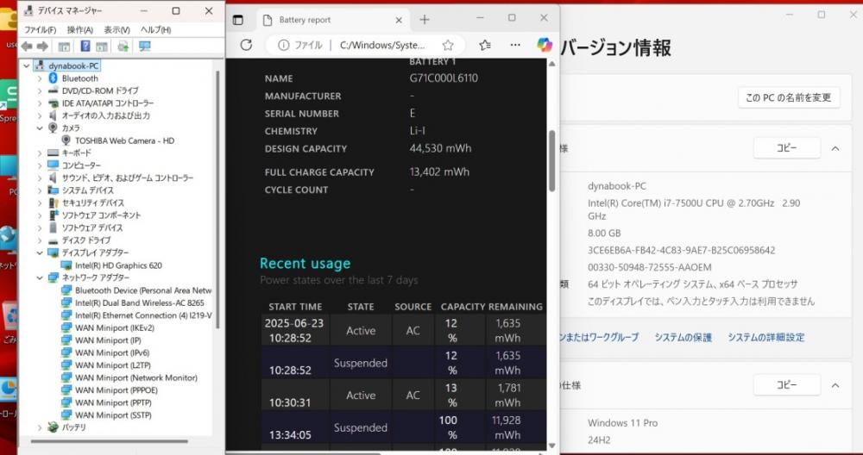Click the 8.00 GB RAM value
Screen dimensions: 863x455
pyautogui.click(x=604, y=233)
